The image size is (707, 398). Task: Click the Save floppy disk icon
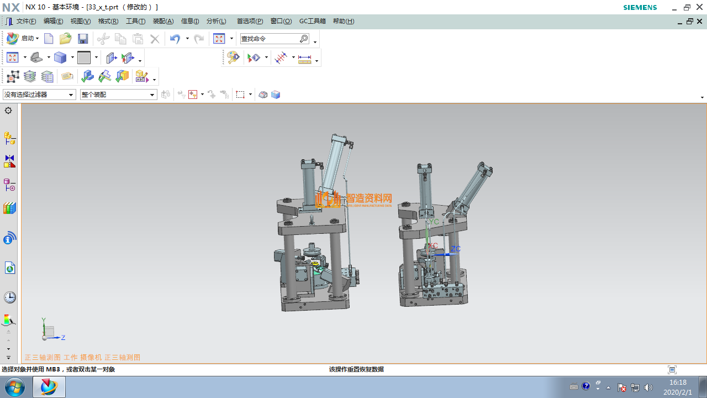click(83, 39)
